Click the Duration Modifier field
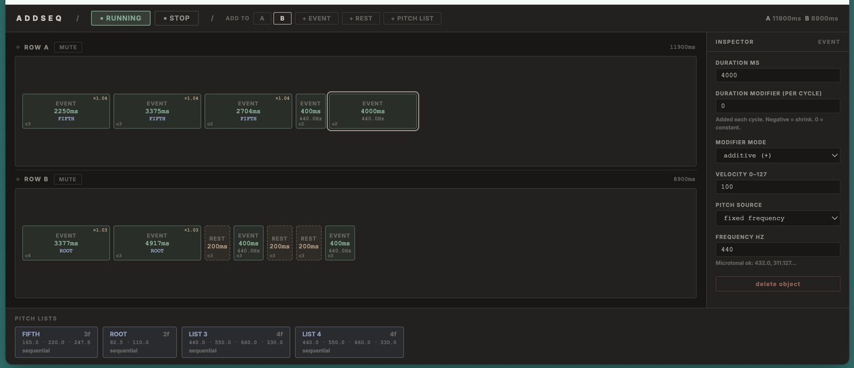This screenshot has height=368, width=854. [778, 106]
